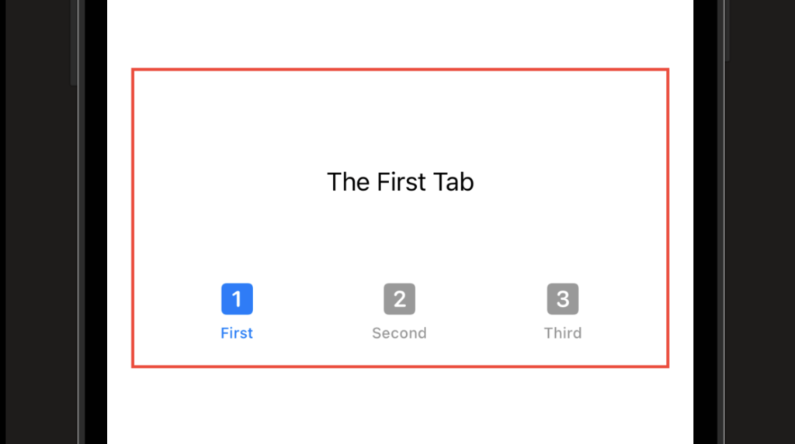Click the dark editor area right of simulator

761,222
